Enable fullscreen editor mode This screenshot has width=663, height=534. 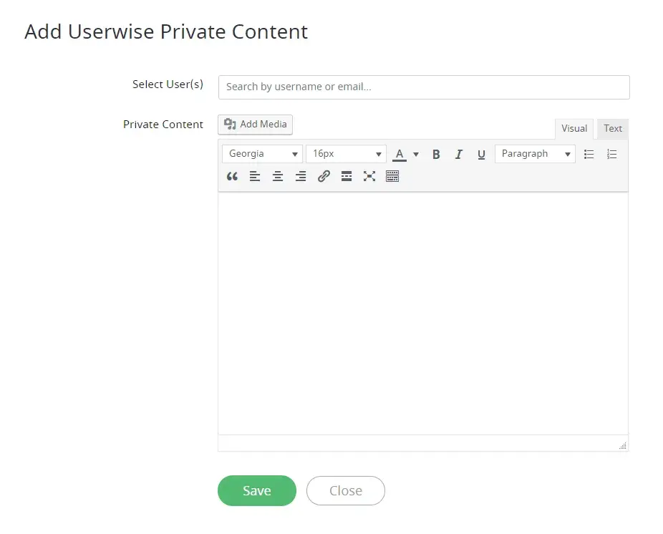point(369,176)
